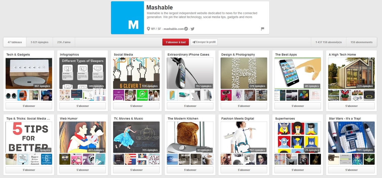Click the verified checkmark next to mashable.com

(186, 29)
